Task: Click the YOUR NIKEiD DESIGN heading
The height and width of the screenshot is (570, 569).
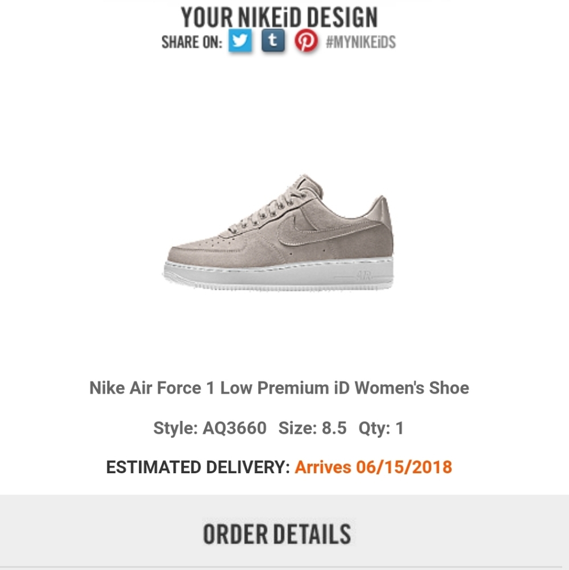Action: click(x=279, y=17)
